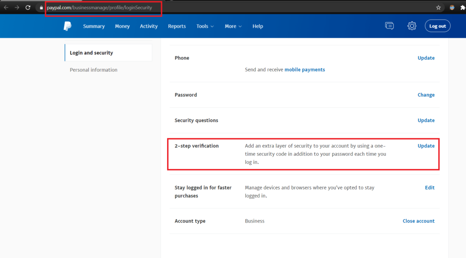Screen dimensions: 466x258
Task: Expand the Tools dropdown menu
Action: pyautogui.click(x=205, y=26)
